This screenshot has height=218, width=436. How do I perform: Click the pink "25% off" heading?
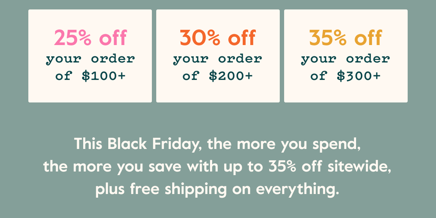90,38
